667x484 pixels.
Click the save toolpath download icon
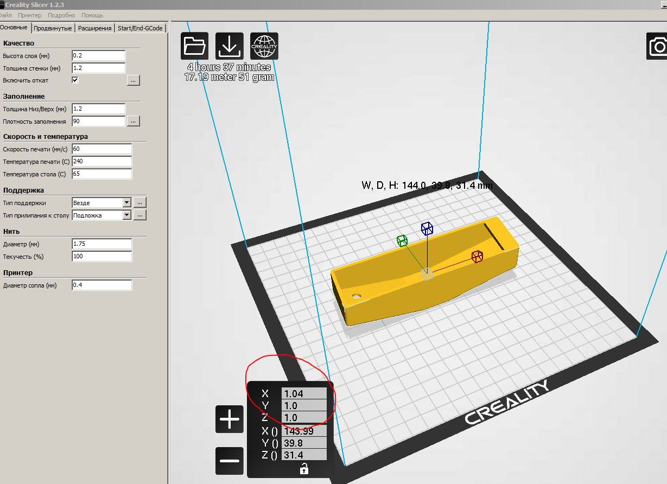(x=230, y=46)
